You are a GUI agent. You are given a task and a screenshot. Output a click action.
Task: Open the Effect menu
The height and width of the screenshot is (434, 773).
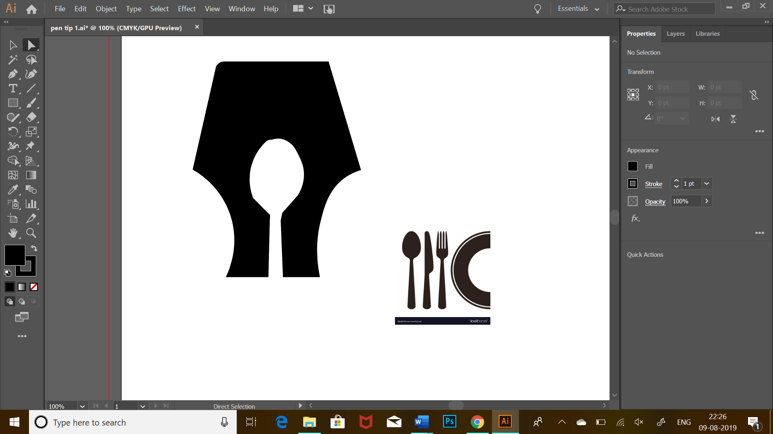pyautogui.click(x=186, y=9)
